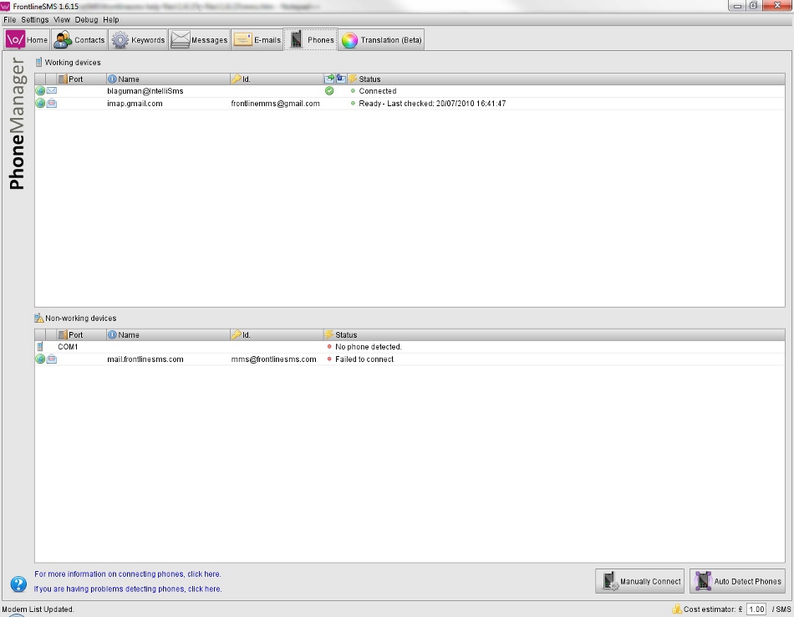Open the View menu

pos(62,20)
